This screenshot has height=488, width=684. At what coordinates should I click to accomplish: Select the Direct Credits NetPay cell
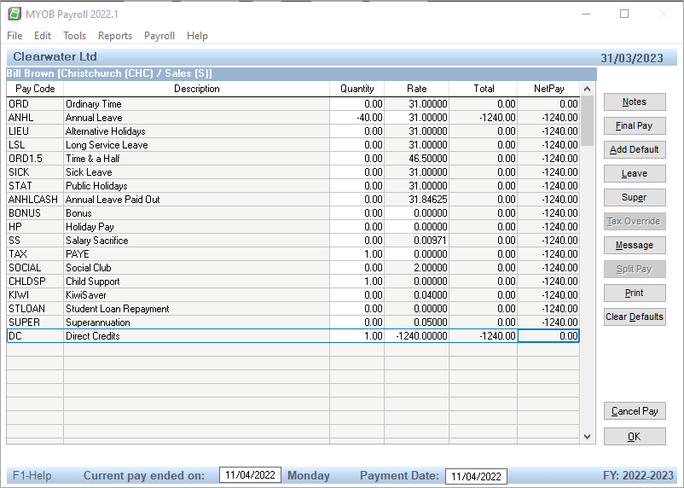pos(548,336)
